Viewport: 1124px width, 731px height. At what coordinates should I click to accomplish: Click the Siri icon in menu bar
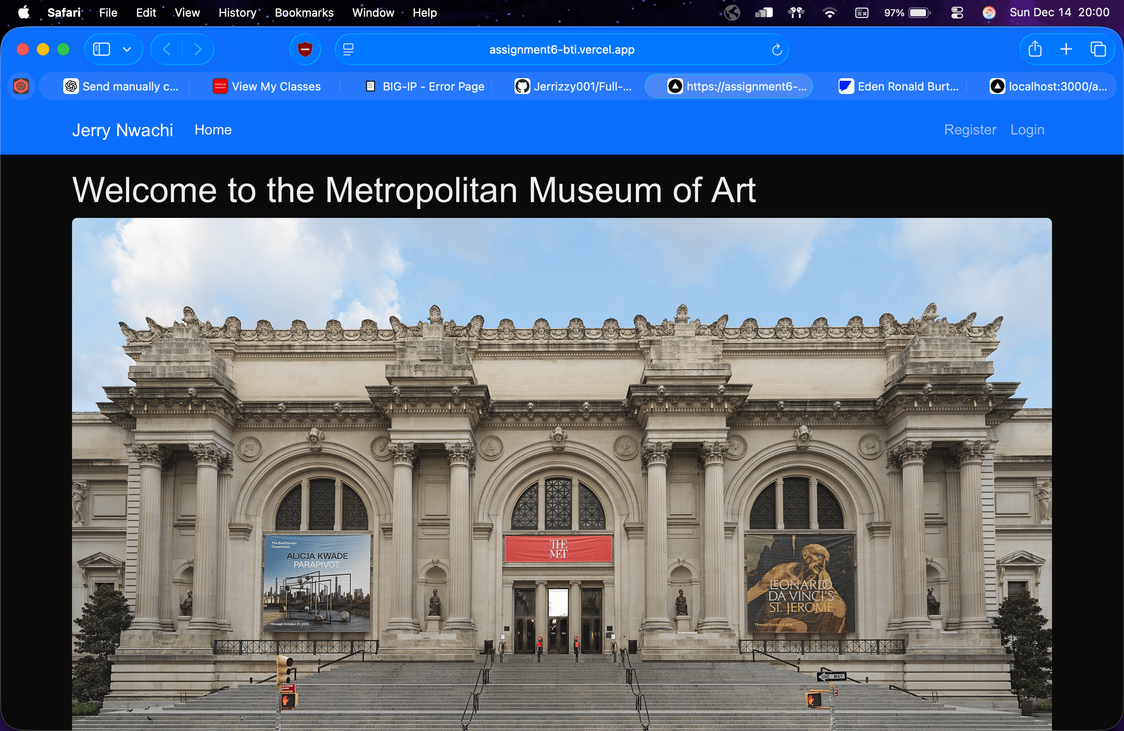pyautogui.click(x=989, y=13)
